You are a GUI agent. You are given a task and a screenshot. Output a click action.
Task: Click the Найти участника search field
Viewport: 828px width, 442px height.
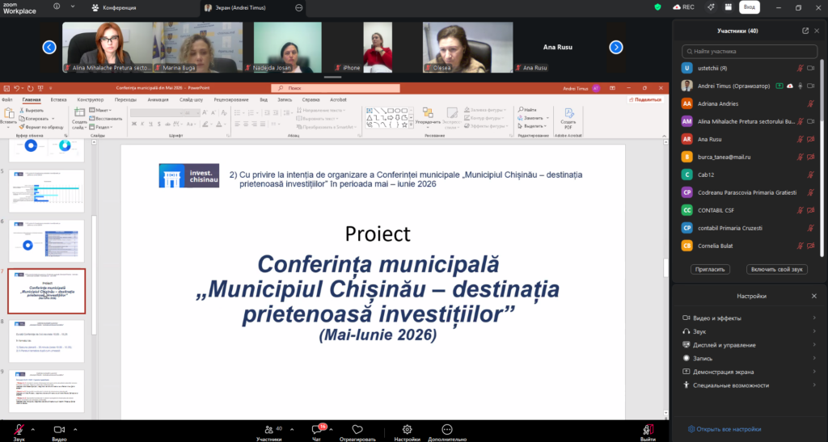tap(750, 51)
